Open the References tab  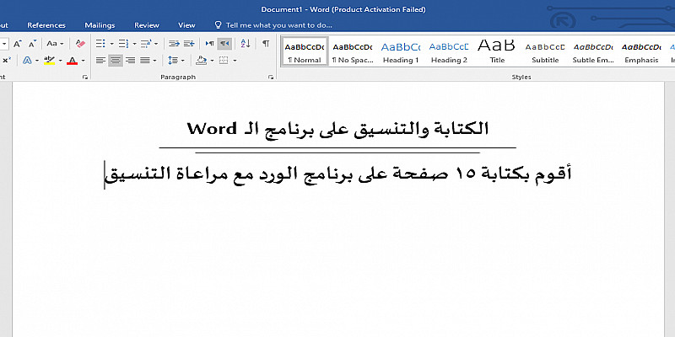[46, 25]
